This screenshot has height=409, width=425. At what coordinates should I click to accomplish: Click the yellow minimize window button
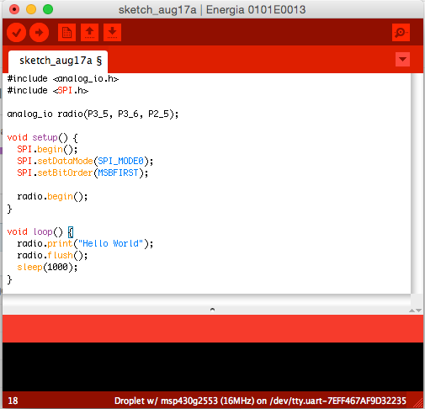31,9
